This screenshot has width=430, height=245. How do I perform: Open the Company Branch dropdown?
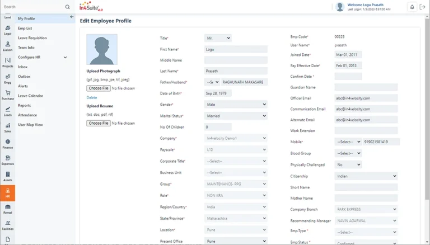click(x=366, y=209)
